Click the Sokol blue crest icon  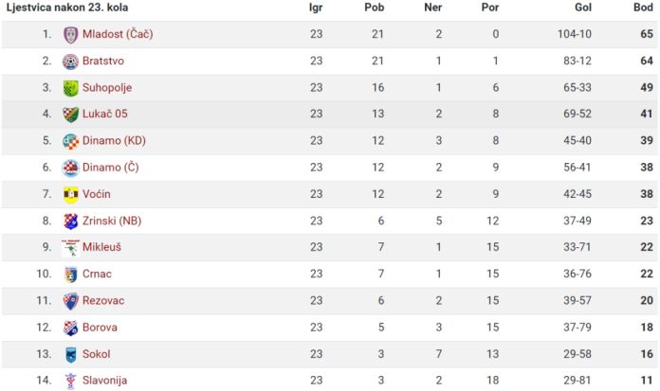(71, 354)
